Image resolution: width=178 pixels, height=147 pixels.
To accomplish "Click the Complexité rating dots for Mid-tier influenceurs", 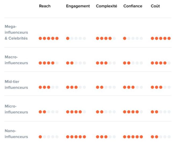I will tap(106, 87).
